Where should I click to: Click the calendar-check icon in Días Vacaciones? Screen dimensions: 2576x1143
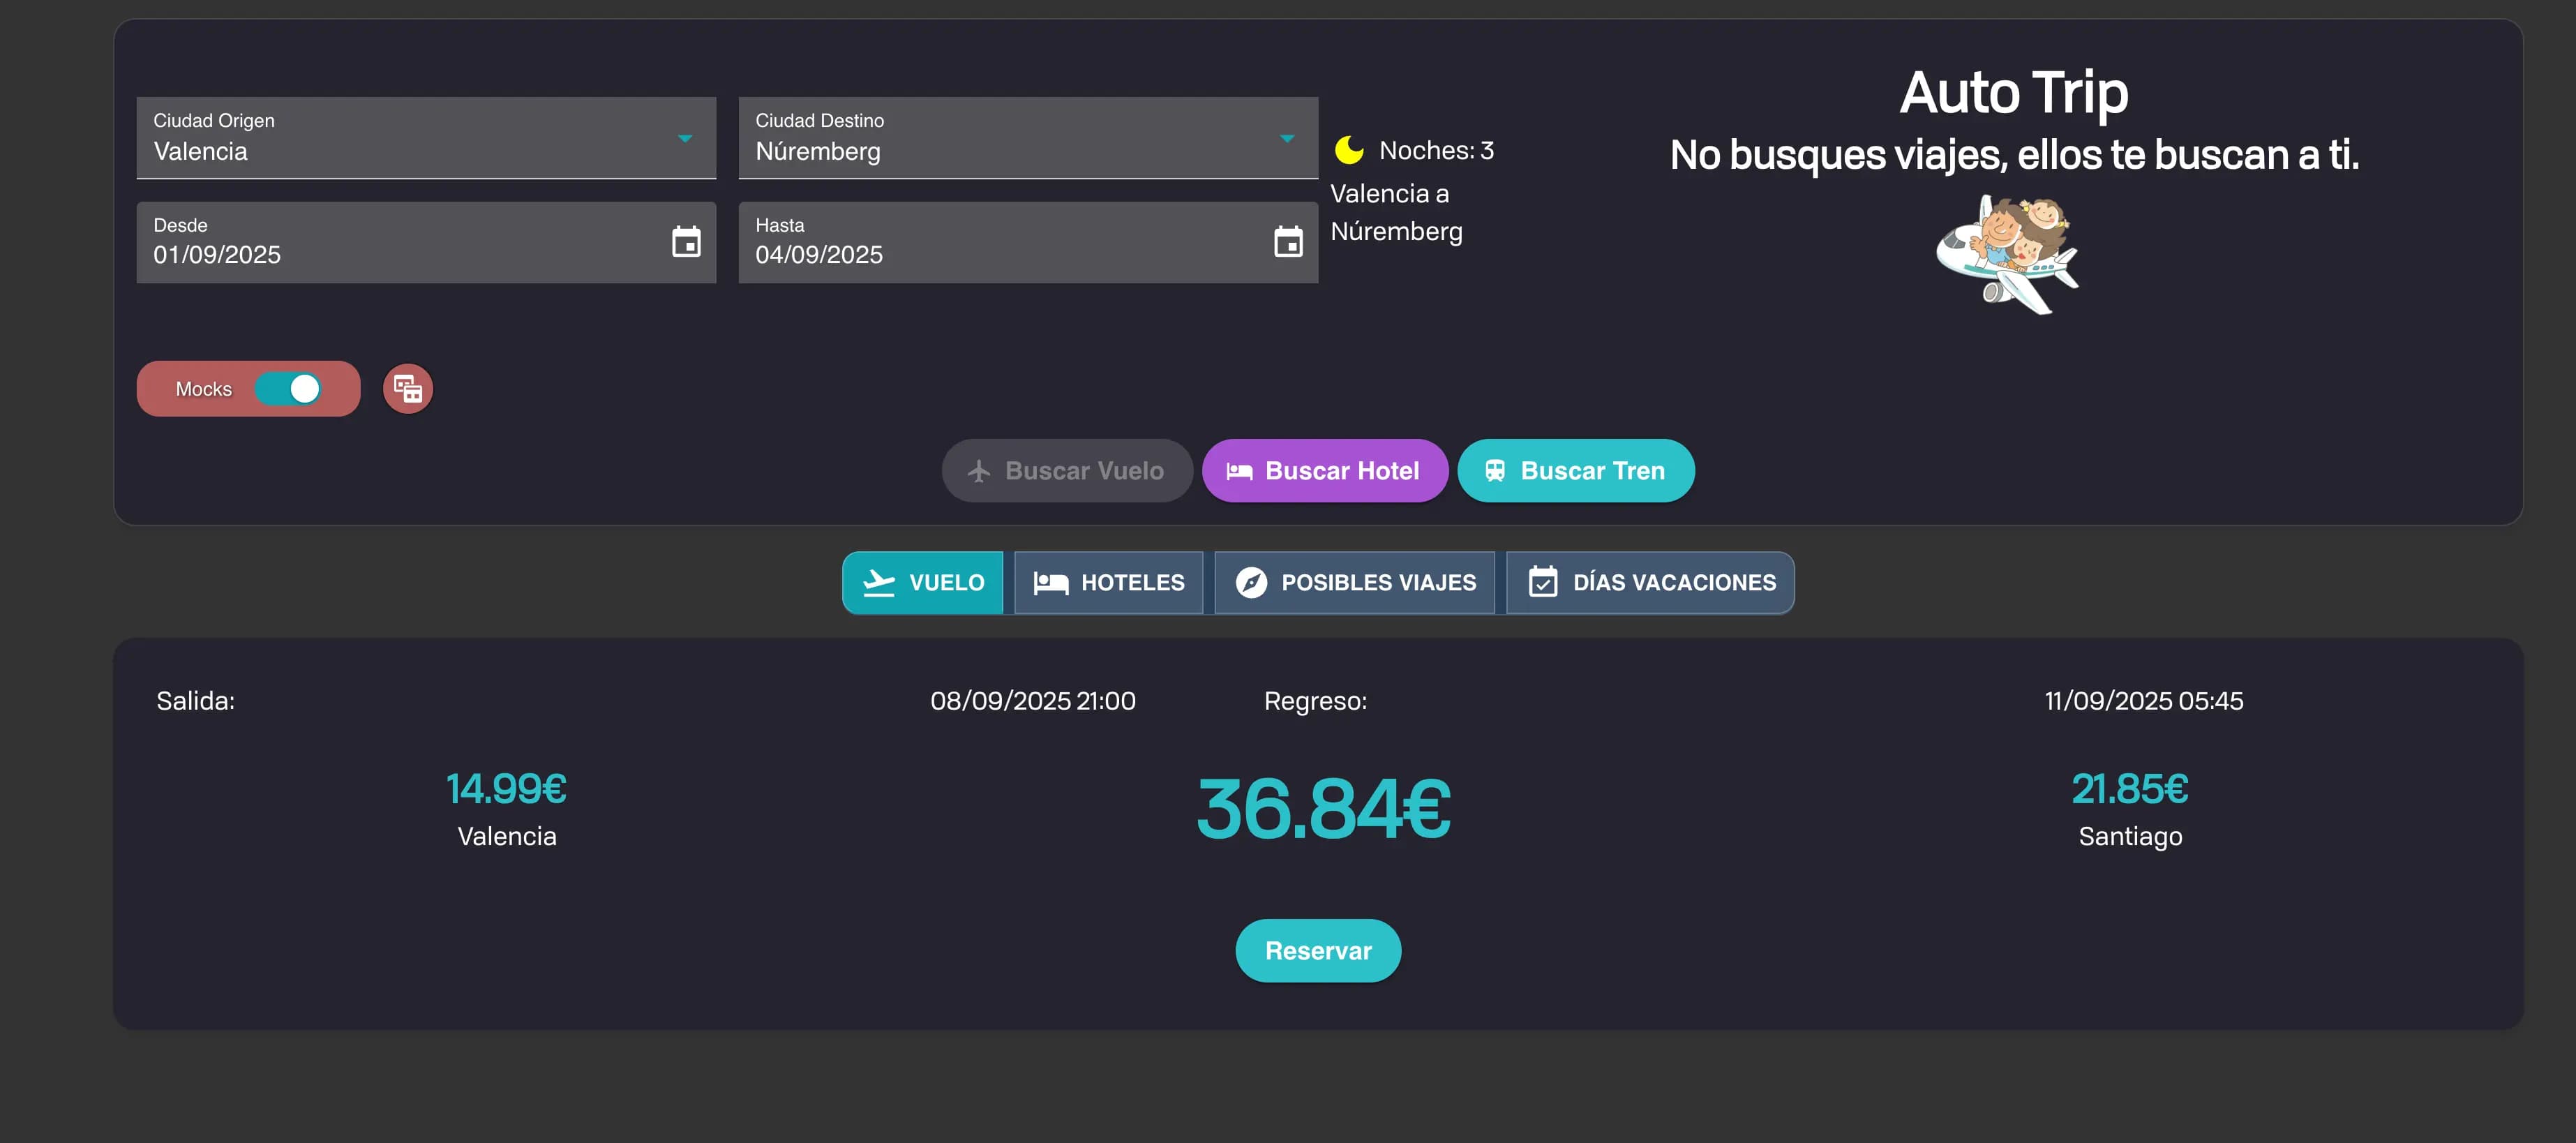[1543, 583]
